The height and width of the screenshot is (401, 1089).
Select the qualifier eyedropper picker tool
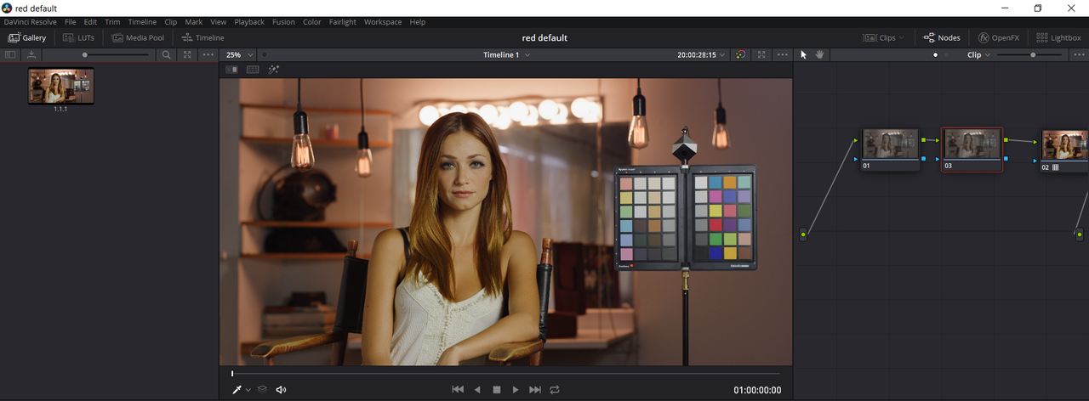coord(237,389)
